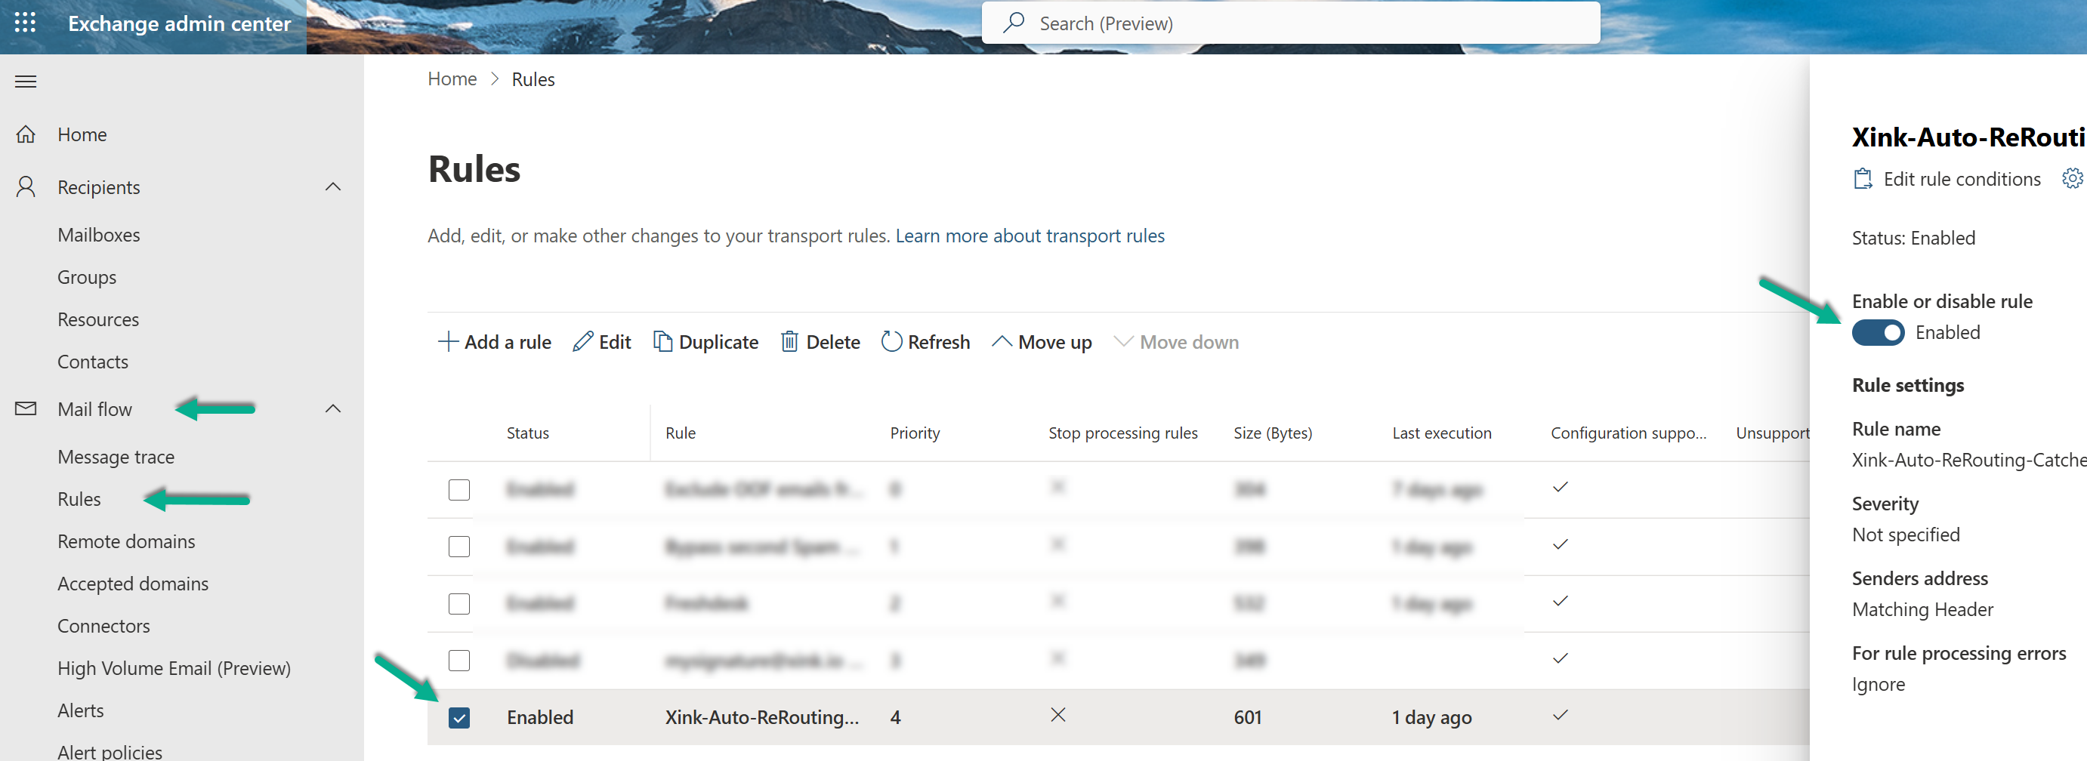Click the Duplicate button label
Viewport: 2087px width, 761px height.
(718, 342)
